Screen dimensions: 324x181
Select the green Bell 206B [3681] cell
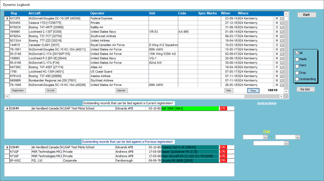click(x=190, y=109)
